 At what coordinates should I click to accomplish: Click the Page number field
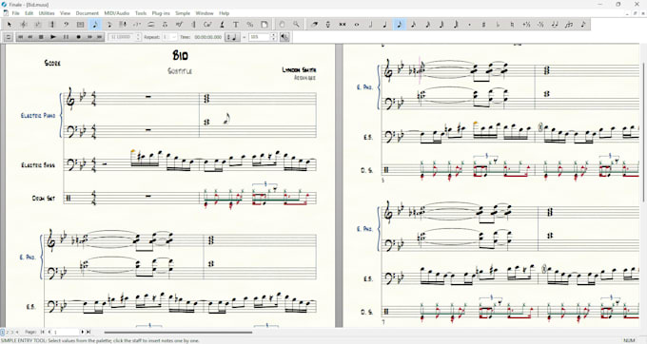coord(67,332)
